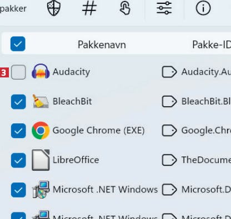This screenshot has height=219, width=231.
Task: Click the Microsoft .NET installer icon
Action: (41, 190)
